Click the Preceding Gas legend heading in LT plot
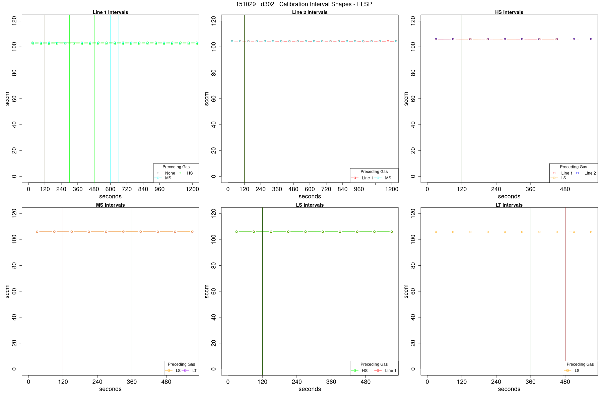 click(580, 364)
